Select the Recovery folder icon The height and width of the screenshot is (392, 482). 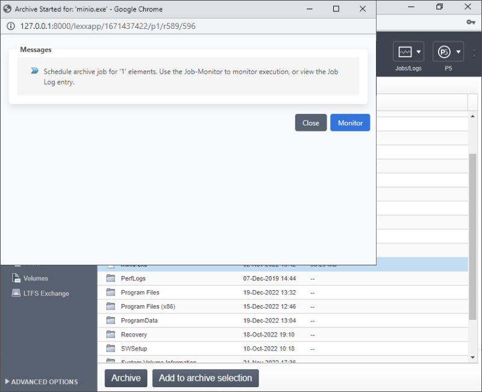click(x=111, y=335)
